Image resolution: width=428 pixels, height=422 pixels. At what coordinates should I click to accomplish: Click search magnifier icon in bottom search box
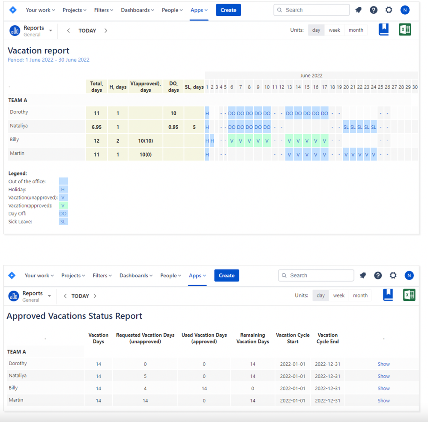pos(284,275)
